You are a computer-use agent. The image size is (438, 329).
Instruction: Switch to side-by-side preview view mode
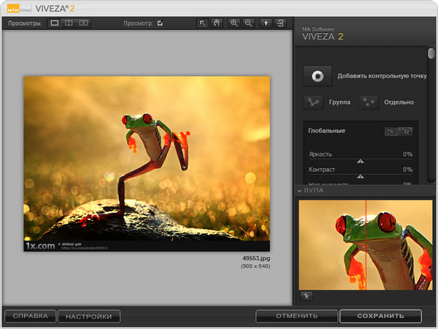(84, 23)
